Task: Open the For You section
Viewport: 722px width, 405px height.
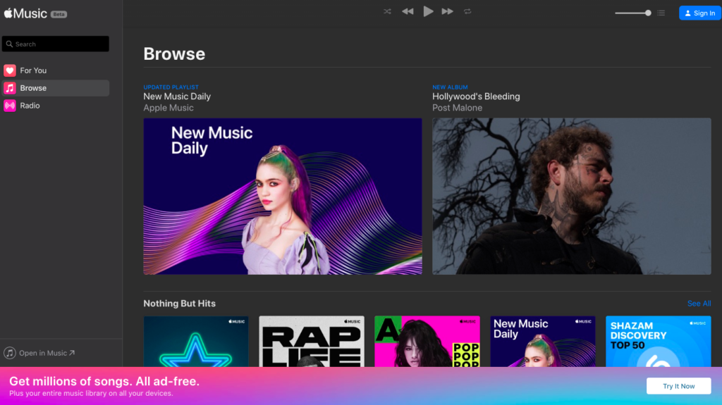Action: 33,70
